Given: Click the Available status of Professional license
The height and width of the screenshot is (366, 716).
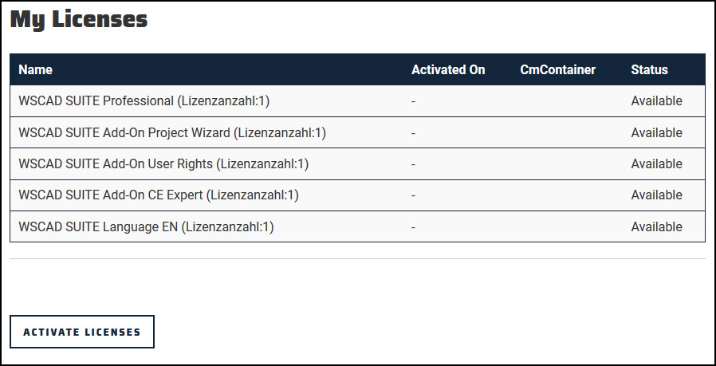Looking at the screenshot, I should pos(657,101).
